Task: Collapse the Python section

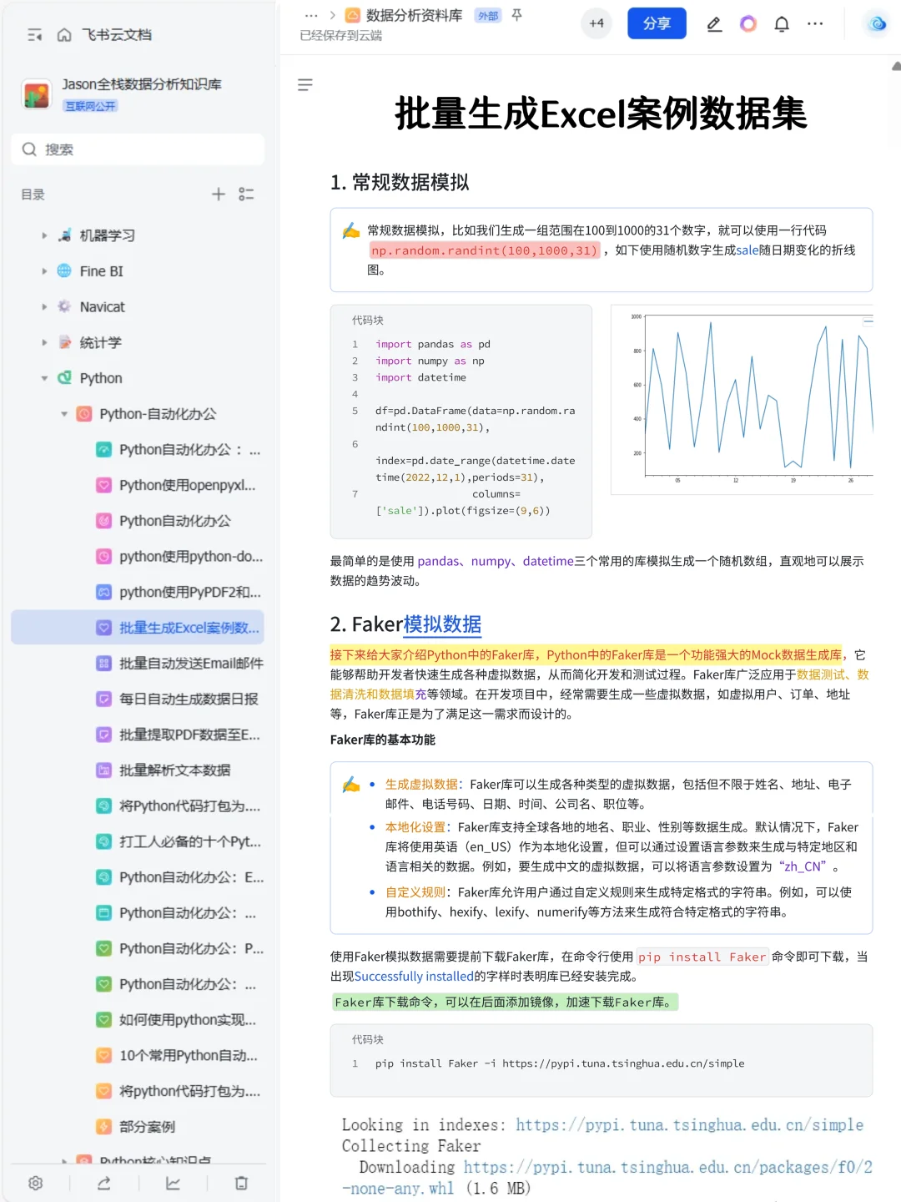Action: [44, 377]
